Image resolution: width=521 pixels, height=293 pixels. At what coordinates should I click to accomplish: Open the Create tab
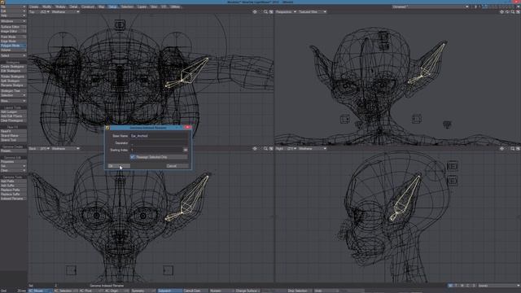pyautogui.click(x=34, y=7)
